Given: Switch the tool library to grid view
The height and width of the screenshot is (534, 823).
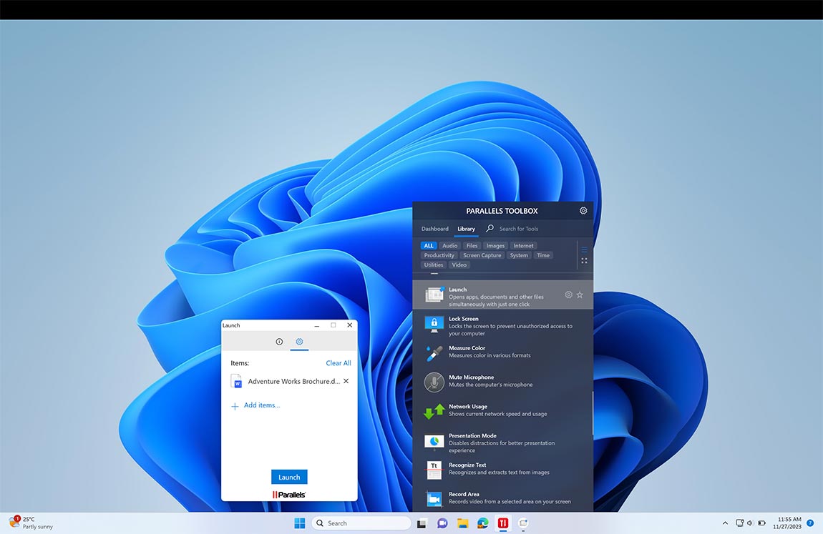Looking at the screenshot, I should pos(584,260).
